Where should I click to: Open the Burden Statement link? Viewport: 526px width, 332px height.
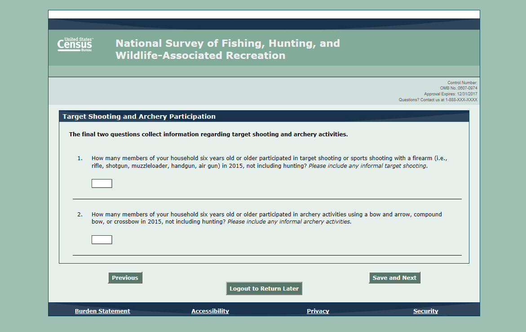(x=102, y=311)
